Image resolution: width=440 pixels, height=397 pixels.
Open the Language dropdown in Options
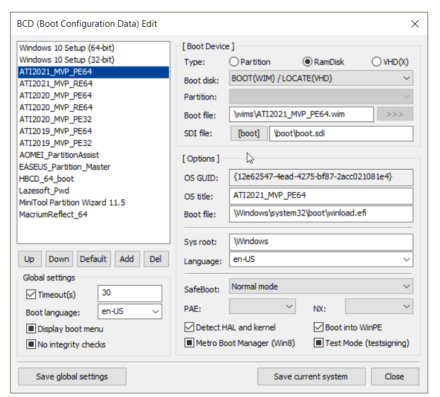click(321, 260)
